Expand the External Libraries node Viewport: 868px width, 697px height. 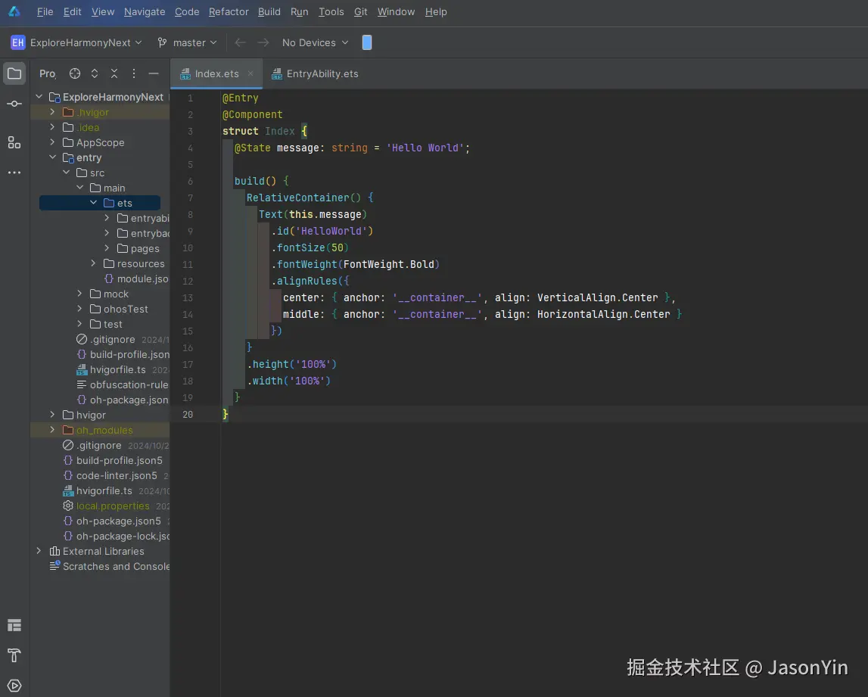(39, 551)
